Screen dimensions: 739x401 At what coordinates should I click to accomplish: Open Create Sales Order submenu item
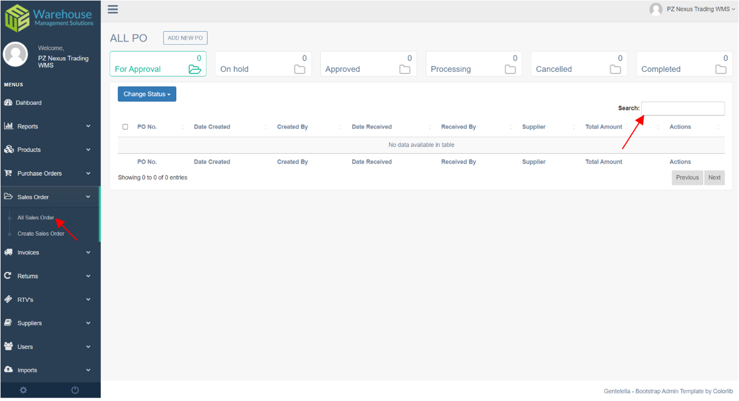point(41,233)
